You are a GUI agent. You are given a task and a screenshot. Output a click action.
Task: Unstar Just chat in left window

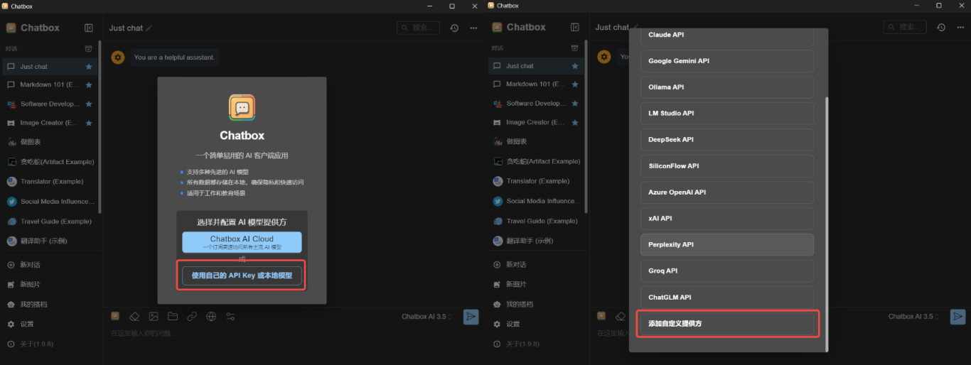tap(89, 67)
